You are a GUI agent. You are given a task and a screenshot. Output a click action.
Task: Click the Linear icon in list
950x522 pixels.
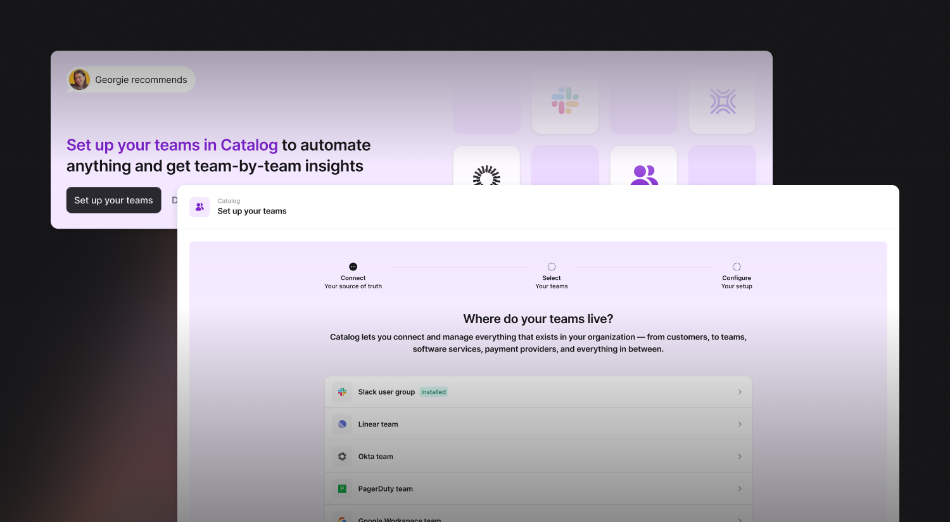point(342,424)
